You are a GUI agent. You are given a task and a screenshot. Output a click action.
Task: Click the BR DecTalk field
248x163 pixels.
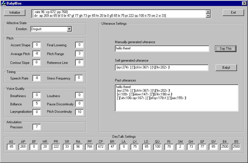(112, 147)
